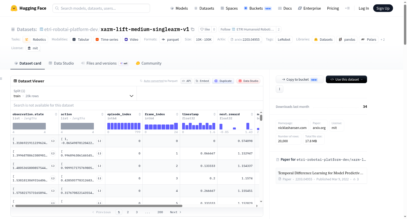The image size is (407, 219).
Task: Select the pandas library tag
Action: click(x=347, y=39)
